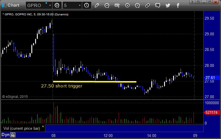Select the yellow 27.50 short trigger line

pos(95,81)
